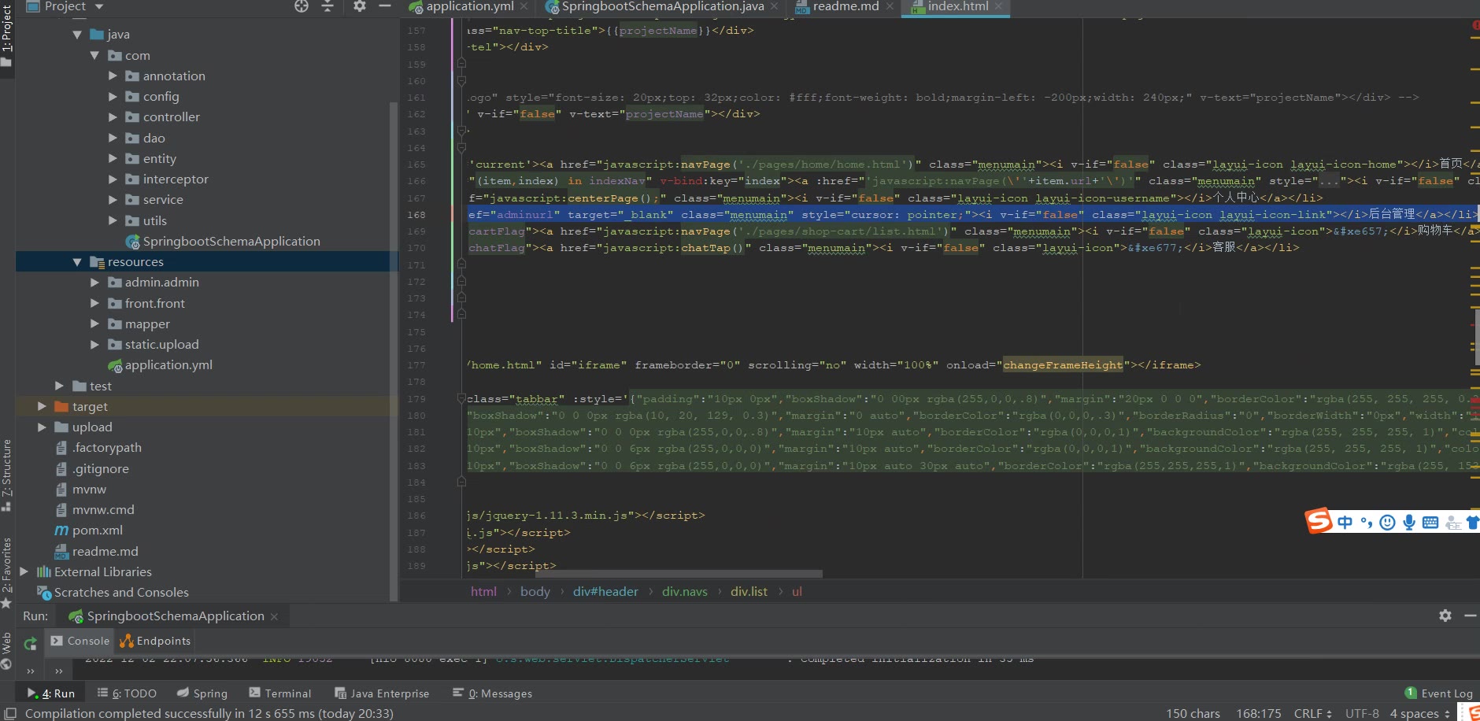Collapse the java folder
Viewport: 1480px width, 721px height.
[x=77, y=35]
